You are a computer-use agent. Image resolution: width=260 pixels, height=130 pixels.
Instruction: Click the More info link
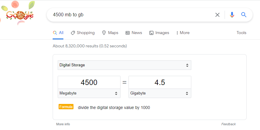click(x=63, y=124)
